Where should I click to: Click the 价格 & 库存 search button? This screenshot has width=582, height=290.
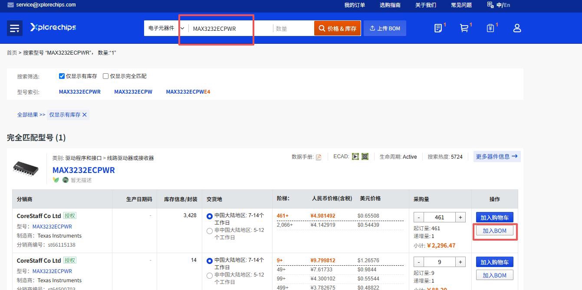(x=338, y=28)
